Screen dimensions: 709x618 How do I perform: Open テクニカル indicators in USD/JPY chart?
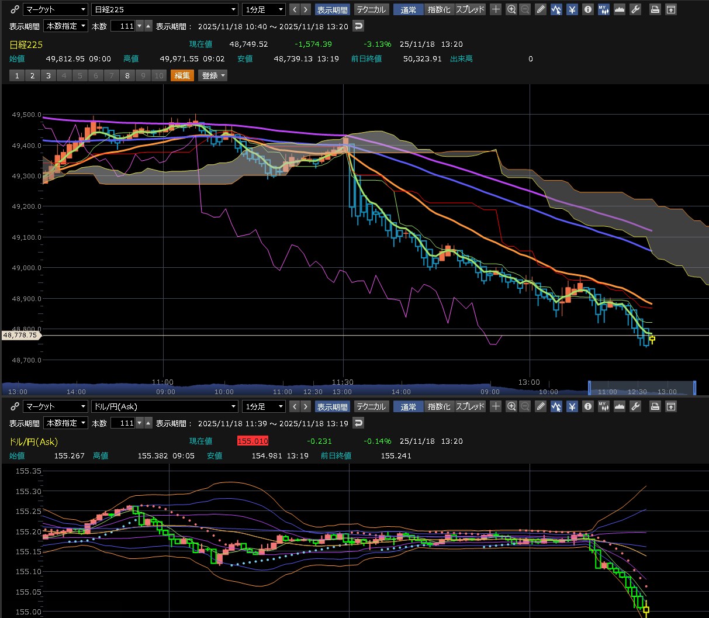click(371, 406)
